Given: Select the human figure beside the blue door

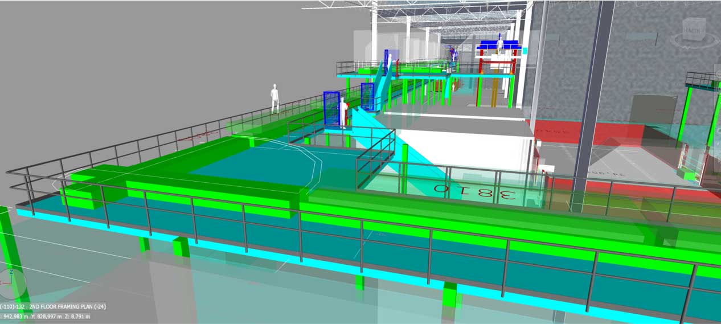Looking at the screenshot, I should pos(342,111).
